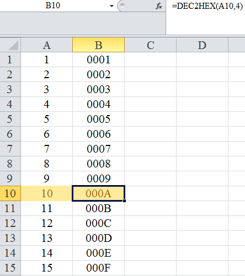245x276 pixels.
Task: Click cell B11 containing 000B
Action: [x=99, y=208]
